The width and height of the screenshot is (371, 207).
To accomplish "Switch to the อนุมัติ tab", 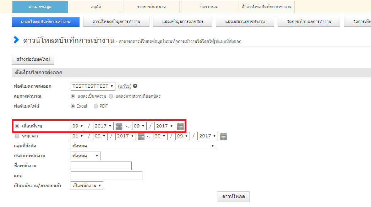I will point(96,7).
